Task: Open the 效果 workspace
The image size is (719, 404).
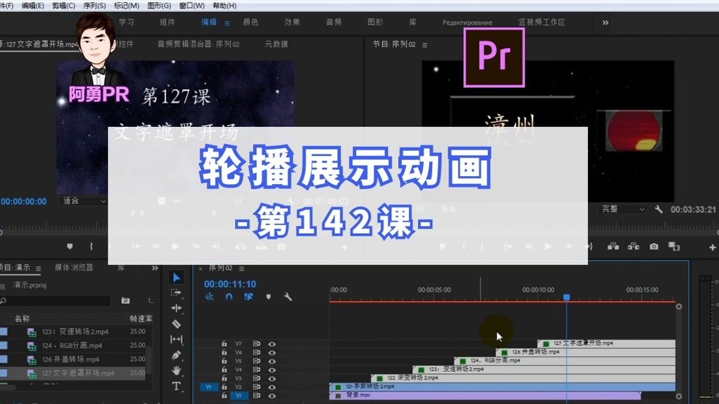Action: pos(292,21)
